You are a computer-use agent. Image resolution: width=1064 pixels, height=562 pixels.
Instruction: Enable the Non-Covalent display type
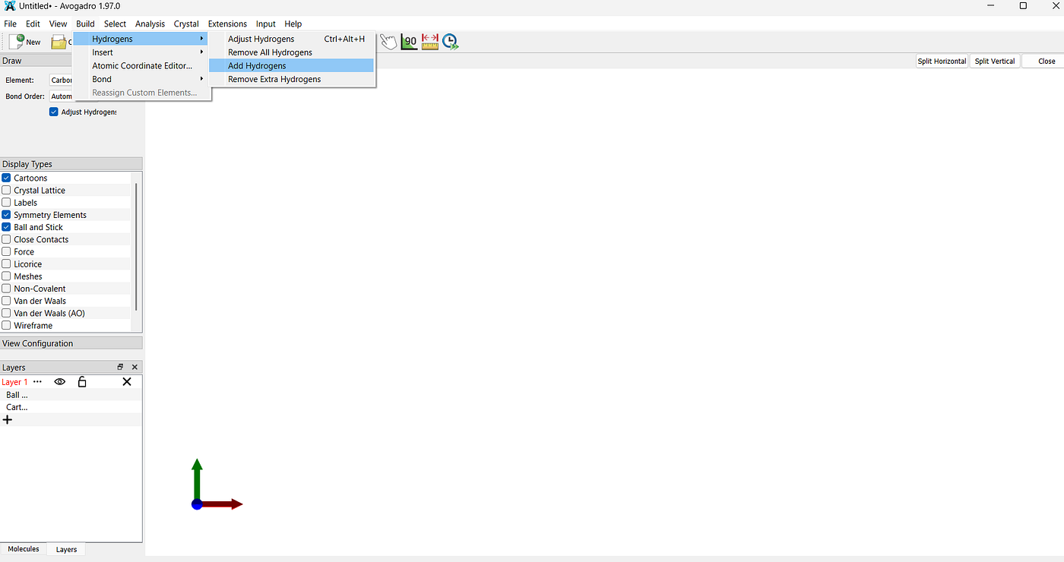tap(6, 289)
